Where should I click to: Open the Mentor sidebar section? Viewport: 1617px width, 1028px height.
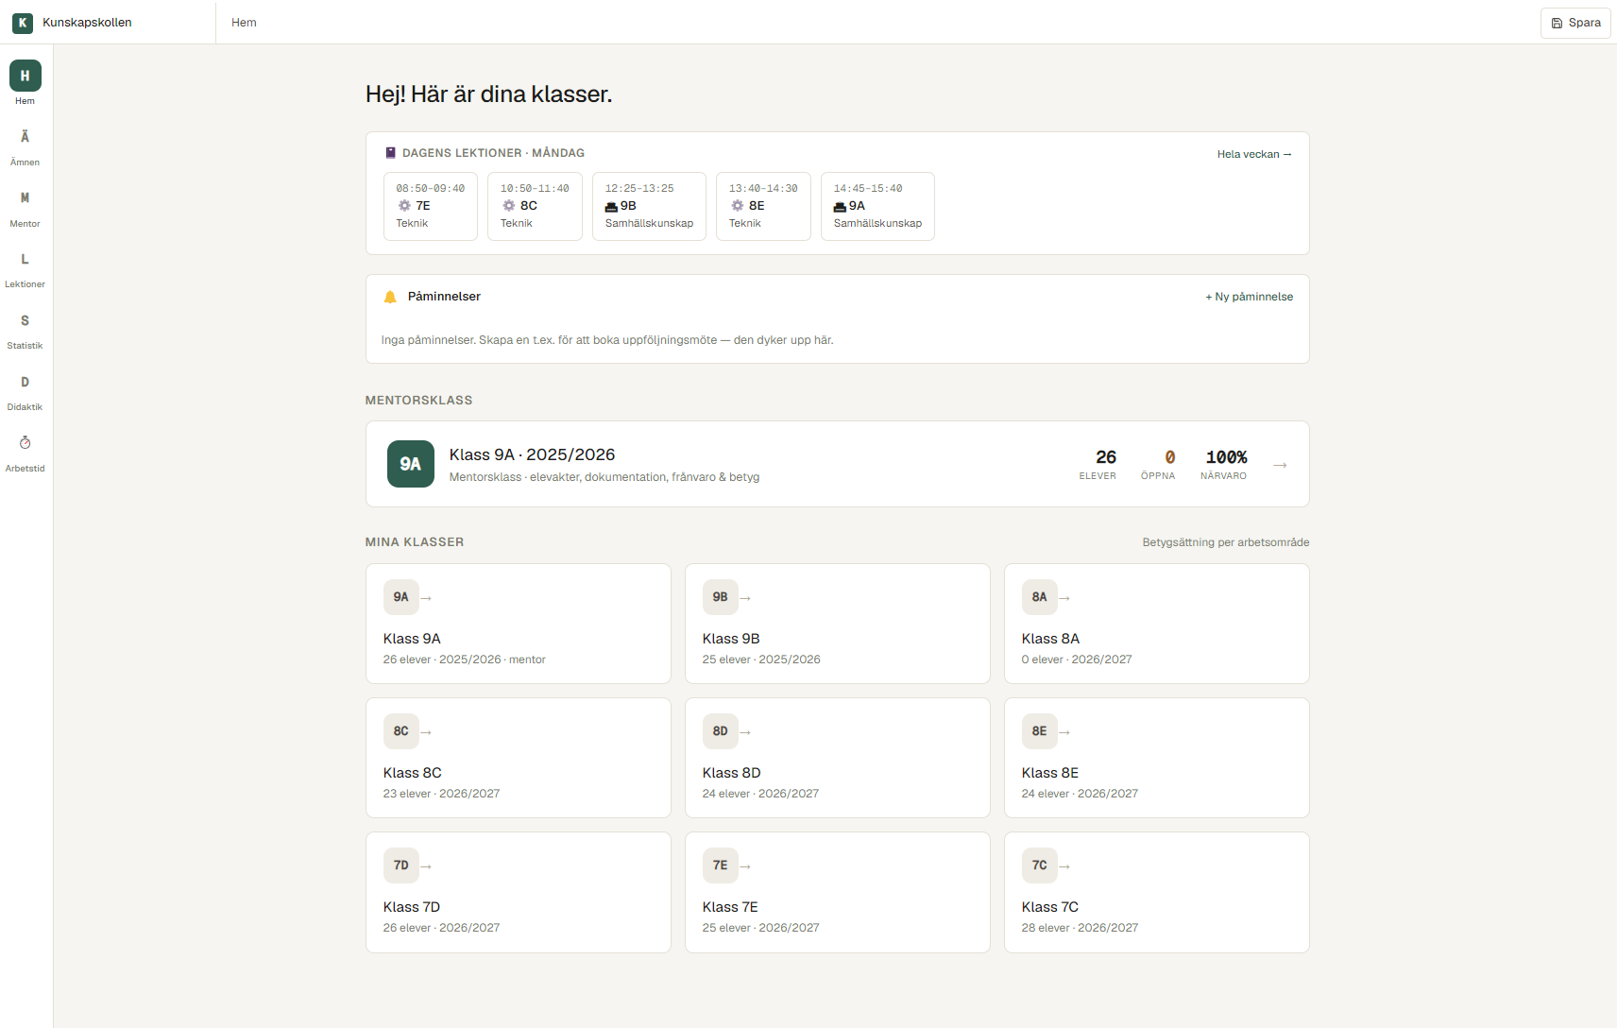[x=25, y=208]
